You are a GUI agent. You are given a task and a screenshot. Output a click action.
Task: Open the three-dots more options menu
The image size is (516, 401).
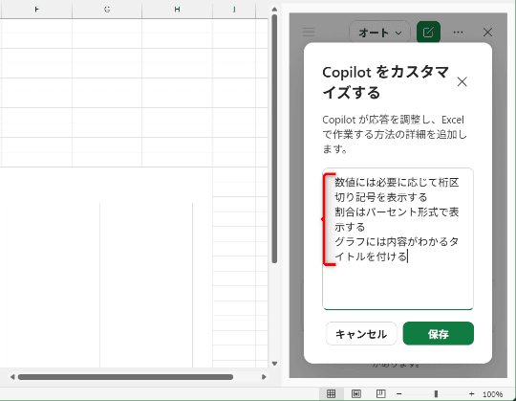[x=458, y=32]
